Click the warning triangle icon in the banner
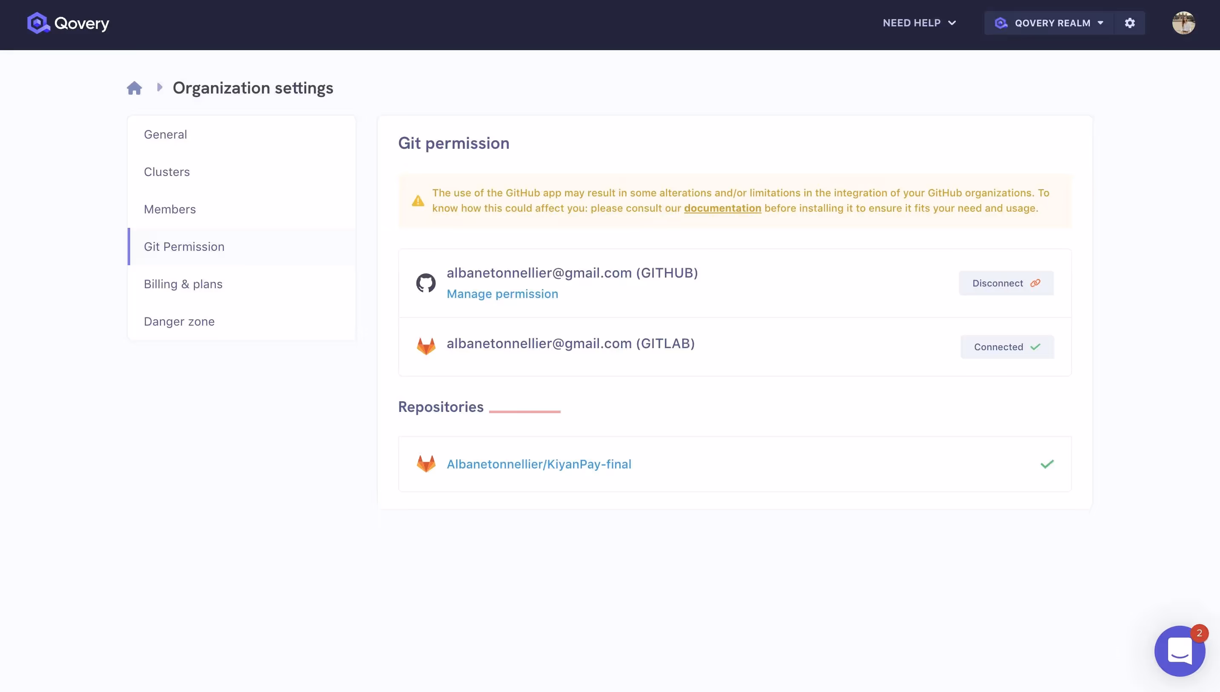The width and height of the screenshot is (1220, 692). coord(417,201)
